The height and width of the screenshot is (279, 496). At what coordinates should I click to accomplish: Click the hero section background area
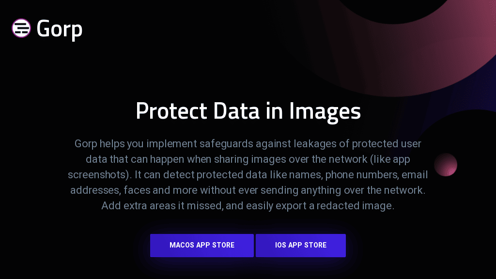(x=73, y=232)
